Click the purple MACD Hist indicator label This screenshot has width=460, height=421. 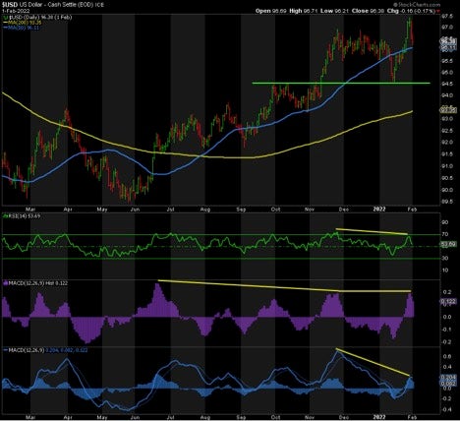(35, 282)
